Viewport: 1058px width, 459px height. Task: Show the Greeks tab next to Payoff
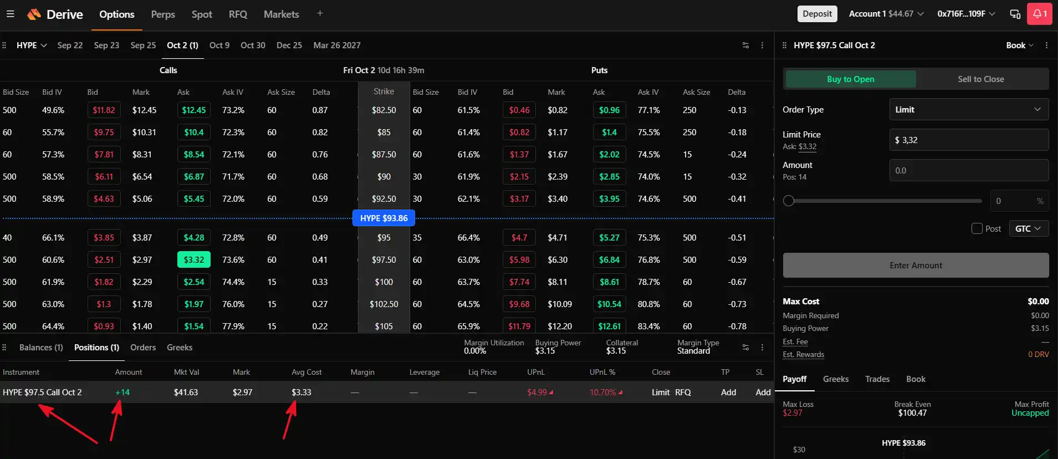tap(836, 379)
